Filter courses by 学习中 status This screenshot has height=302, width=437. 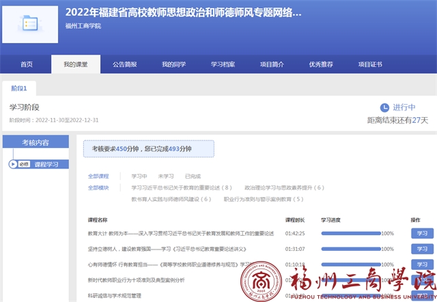click(x=139, y=176)
